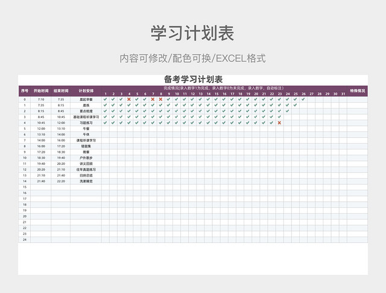Screen dimensions: 386x293
Task: Click day 12 checkmark in 晨练 row
Action: (x=192, y=105)
